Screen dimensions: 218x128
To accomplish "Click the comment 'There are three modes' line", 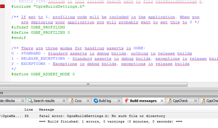I will (x=78, y=48).
